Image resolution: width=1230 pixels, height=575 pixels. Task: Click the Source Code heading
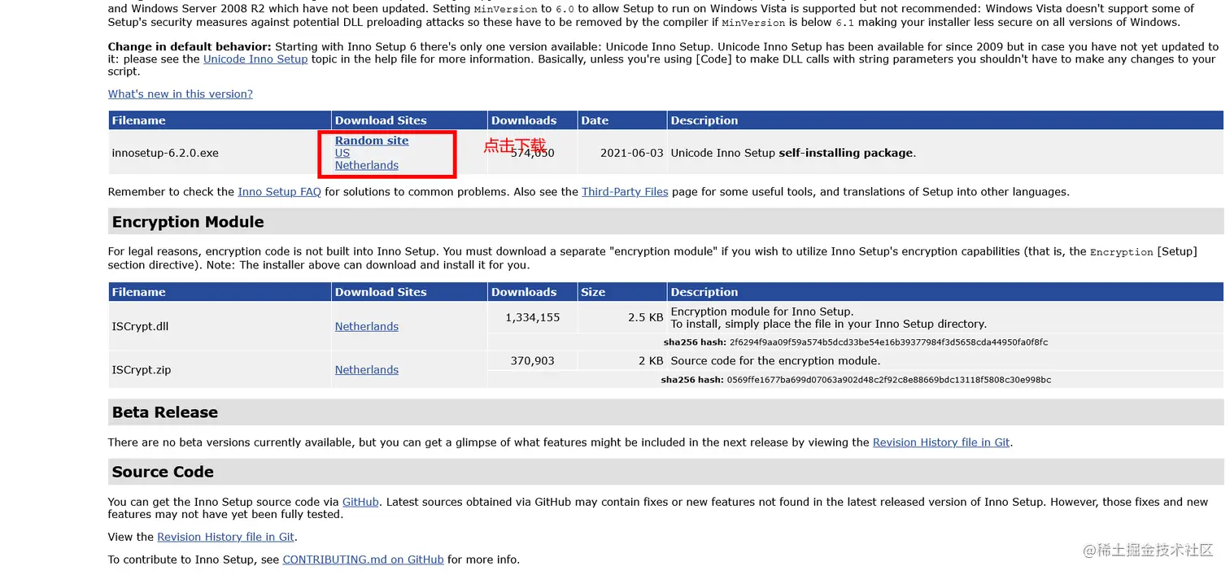coord(163,472)
